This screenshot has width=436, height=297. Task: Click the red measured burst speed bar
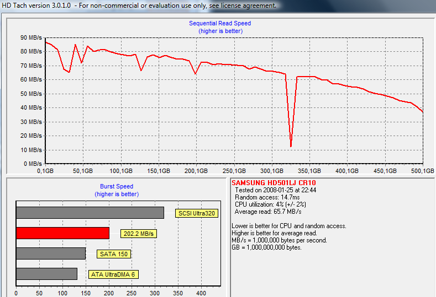tap(62, 233)
